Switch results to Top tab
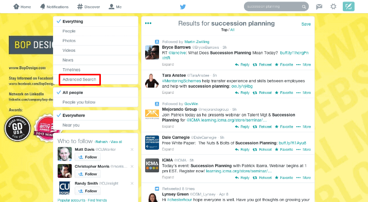The image size is (368, 202). 224,30
